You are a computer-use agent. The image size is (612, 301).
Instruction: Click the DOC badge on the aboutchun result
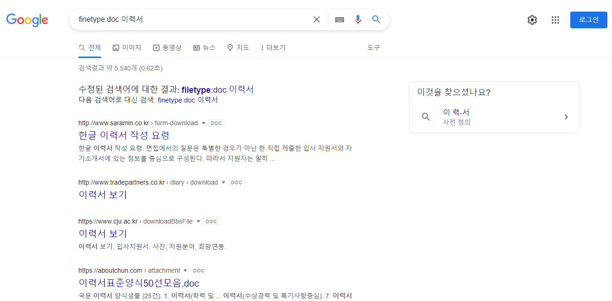198,271
